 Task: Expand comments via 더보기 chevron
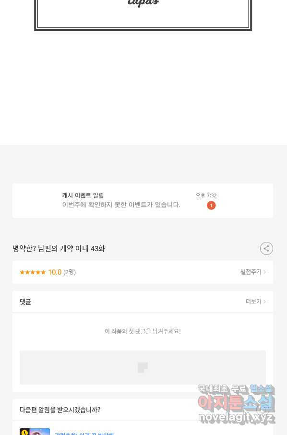(x=264, y=302)
